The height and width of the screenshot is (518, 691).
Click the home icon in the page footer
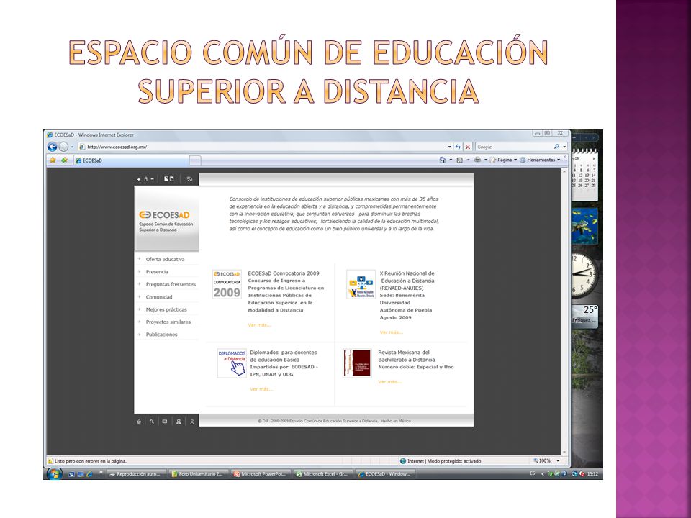[139, 422]
